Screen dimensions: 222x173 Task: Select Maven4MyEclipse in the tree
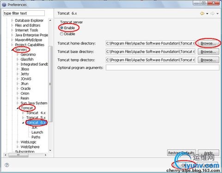pos(29,40)
